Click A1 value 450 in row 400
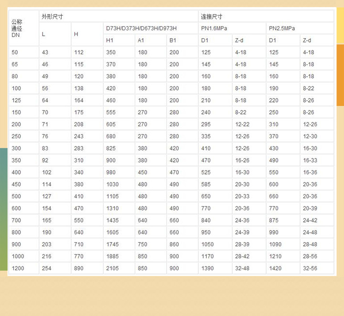 pos(142,172)
